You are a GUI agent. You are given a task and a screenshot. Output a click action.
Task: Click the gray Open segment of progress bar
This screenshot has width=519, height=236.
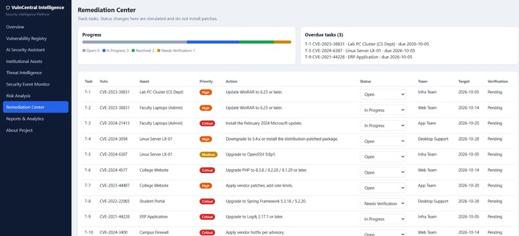point(135,42)
